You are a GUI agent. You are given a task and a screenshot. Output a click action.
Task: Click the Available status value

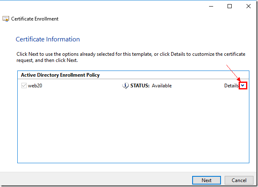pyautogui.click(x=162, y=86)
